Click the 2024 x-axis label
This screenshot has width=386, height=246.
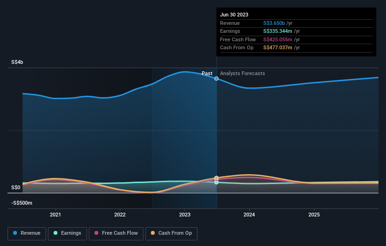click(249, 215)
